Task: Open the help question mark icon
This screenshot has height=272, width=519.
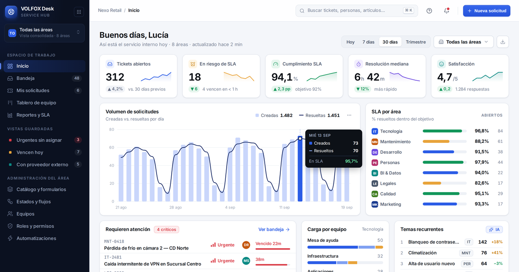Action: point(429,11)
